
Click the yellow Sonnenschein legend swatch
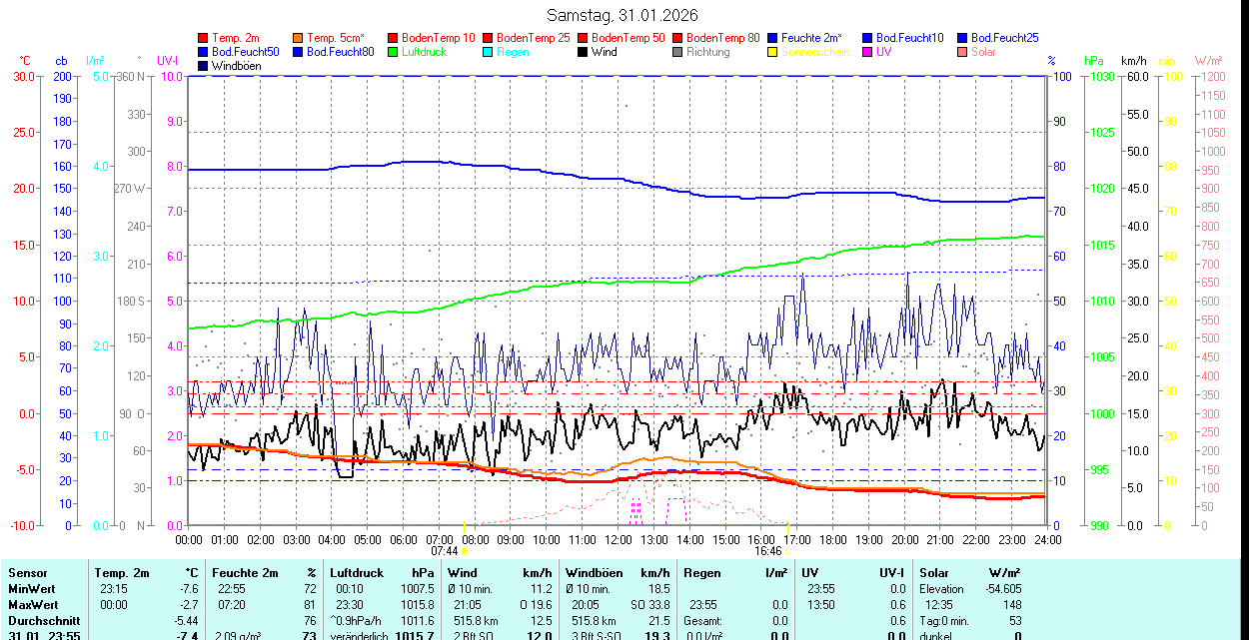pyautogui.click(x=773, y=52)
